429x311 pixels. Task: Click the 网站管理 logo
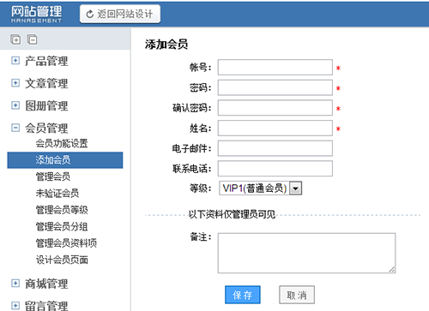coord(36,14)
